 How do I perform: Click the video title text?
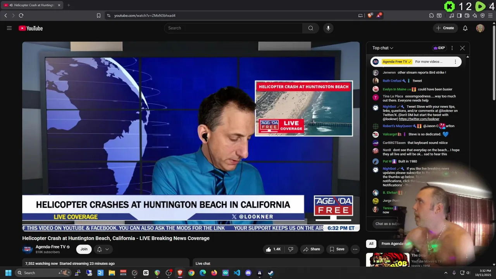[x=116, y=238]
